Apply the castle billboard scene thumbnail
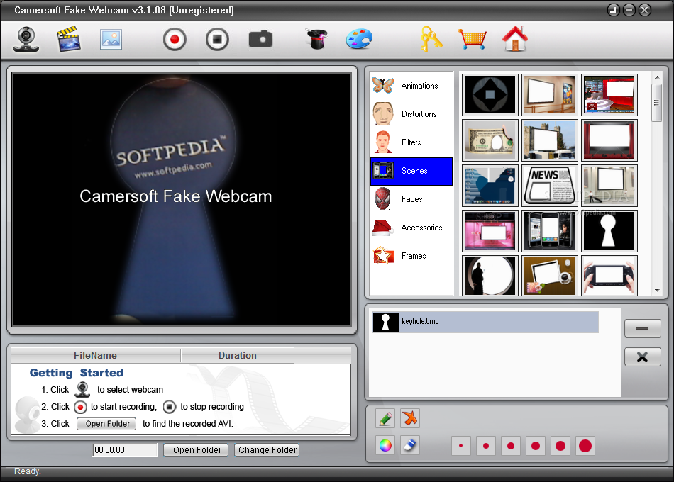The width and height of the screenshot is (674, 482). pyautogui.click(x=549, y=140)
